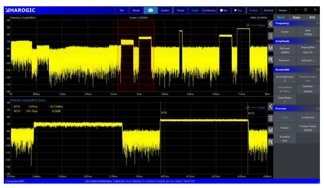Screen dimensions: 324x188
Task: Click the Ref.Level -40dBm button
Action: coord(285,50)
